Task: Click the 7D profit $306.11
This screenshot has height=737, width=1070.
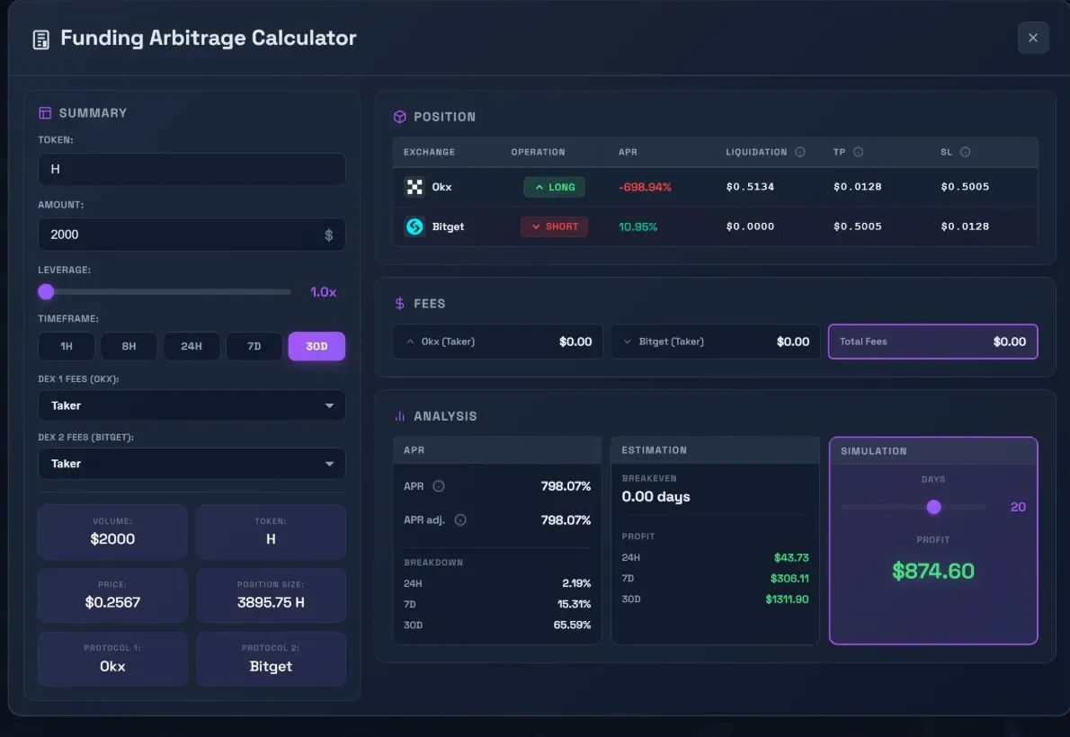Action: click(789, 578)
